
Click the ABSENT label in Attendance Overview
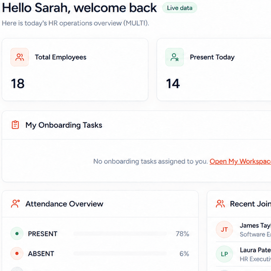click(x=41, y=254)
